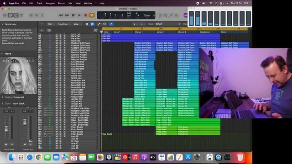Stop playback with the Stop button

click(73, 15)
